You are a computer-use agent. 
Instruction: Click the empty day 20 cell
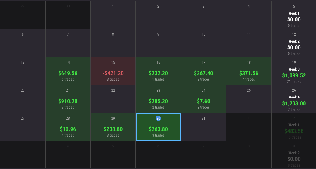(23, 99)
